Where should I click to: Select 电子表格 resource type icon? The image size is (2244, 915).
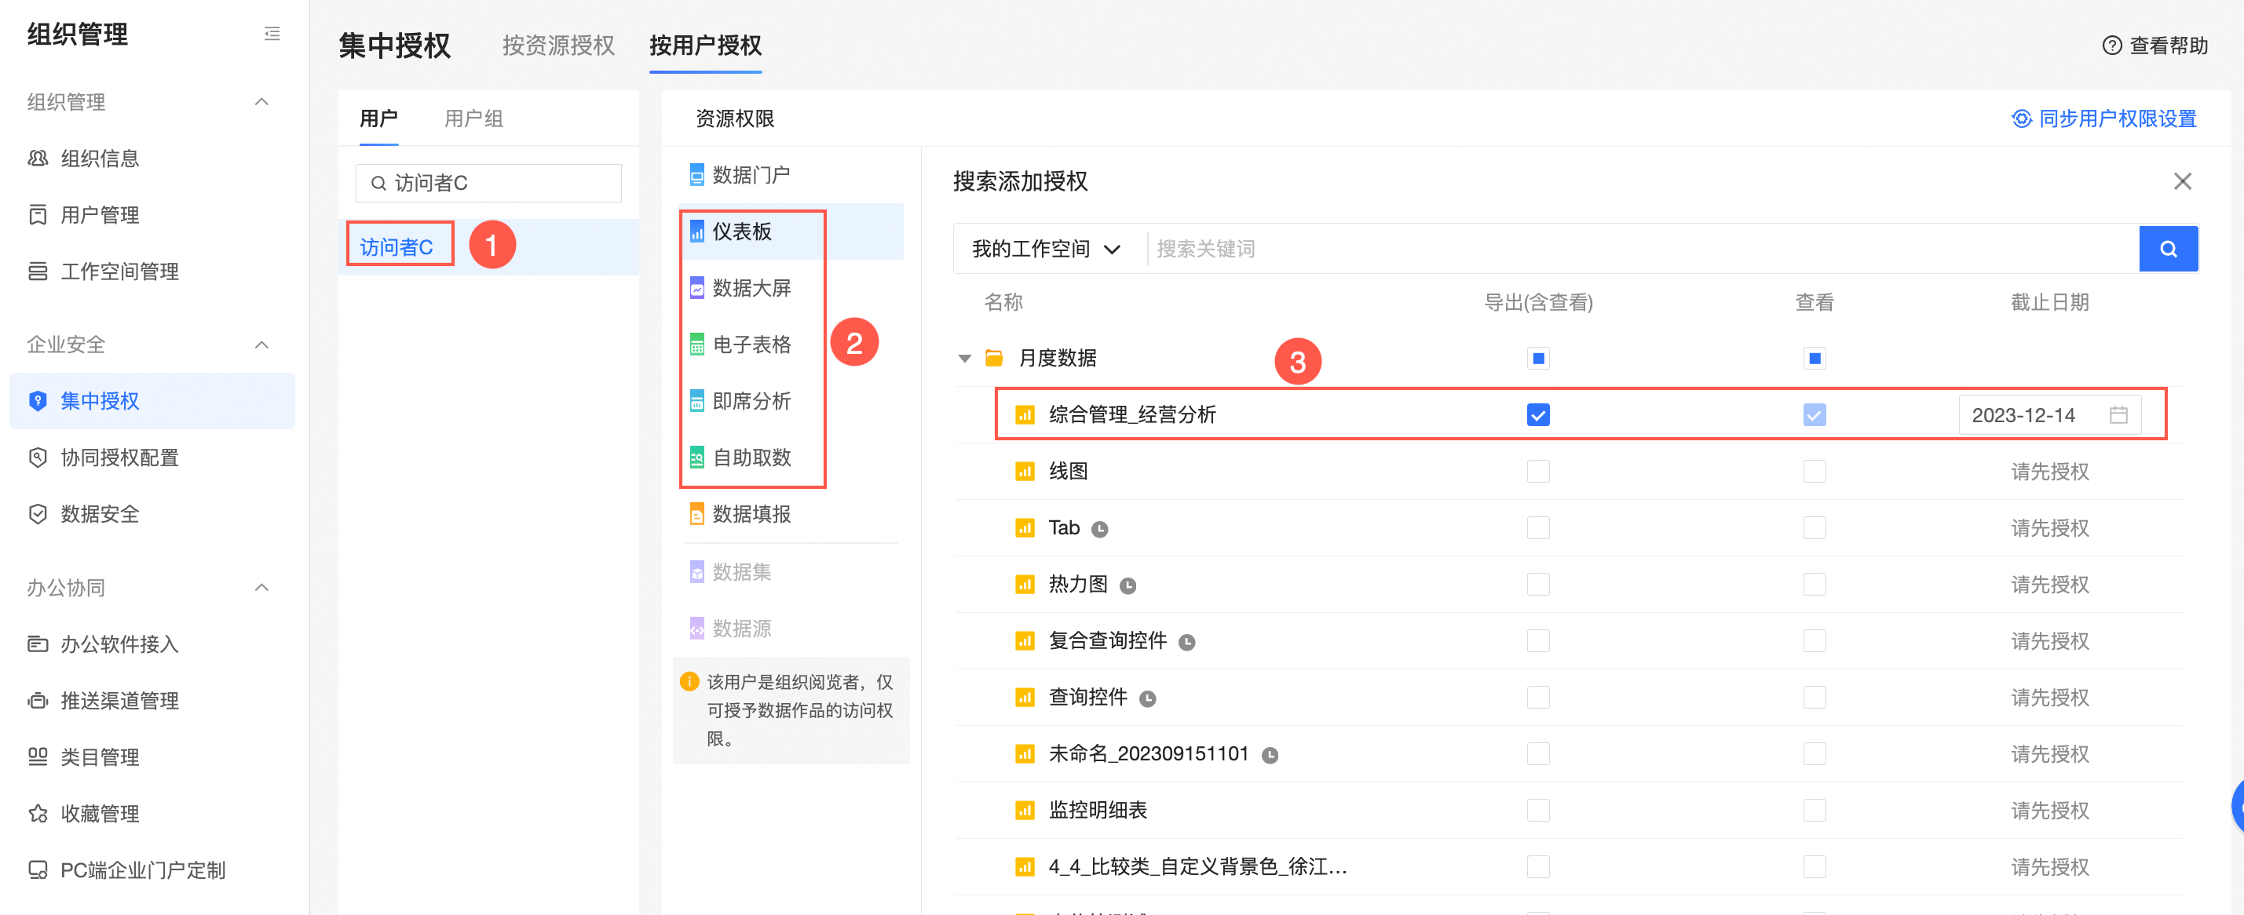(x=697, y=344)
